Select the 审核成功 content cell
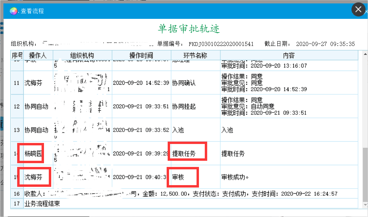The width and height of the screenshot is (368, 217). tap(235, 177)
